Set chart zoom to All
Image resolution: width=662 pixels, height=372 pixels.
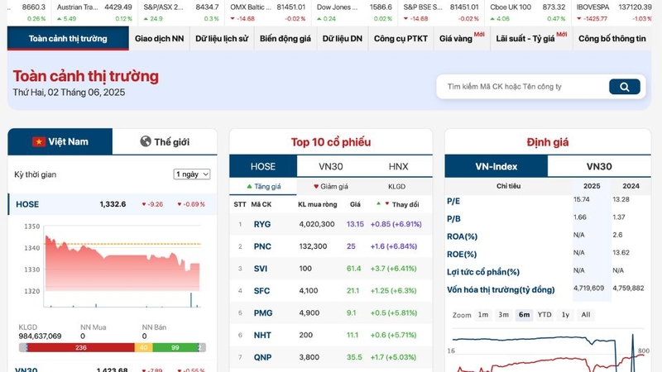tap(586, 315)
